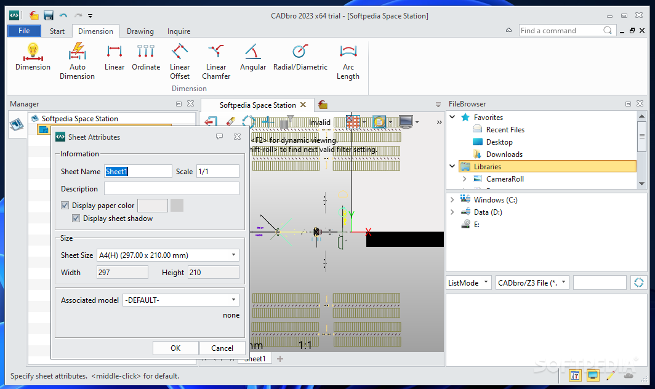Screen dimensions: 655x389
Task: Click the toolbar layout icon in status bar
Action: (x=575, y=375)
